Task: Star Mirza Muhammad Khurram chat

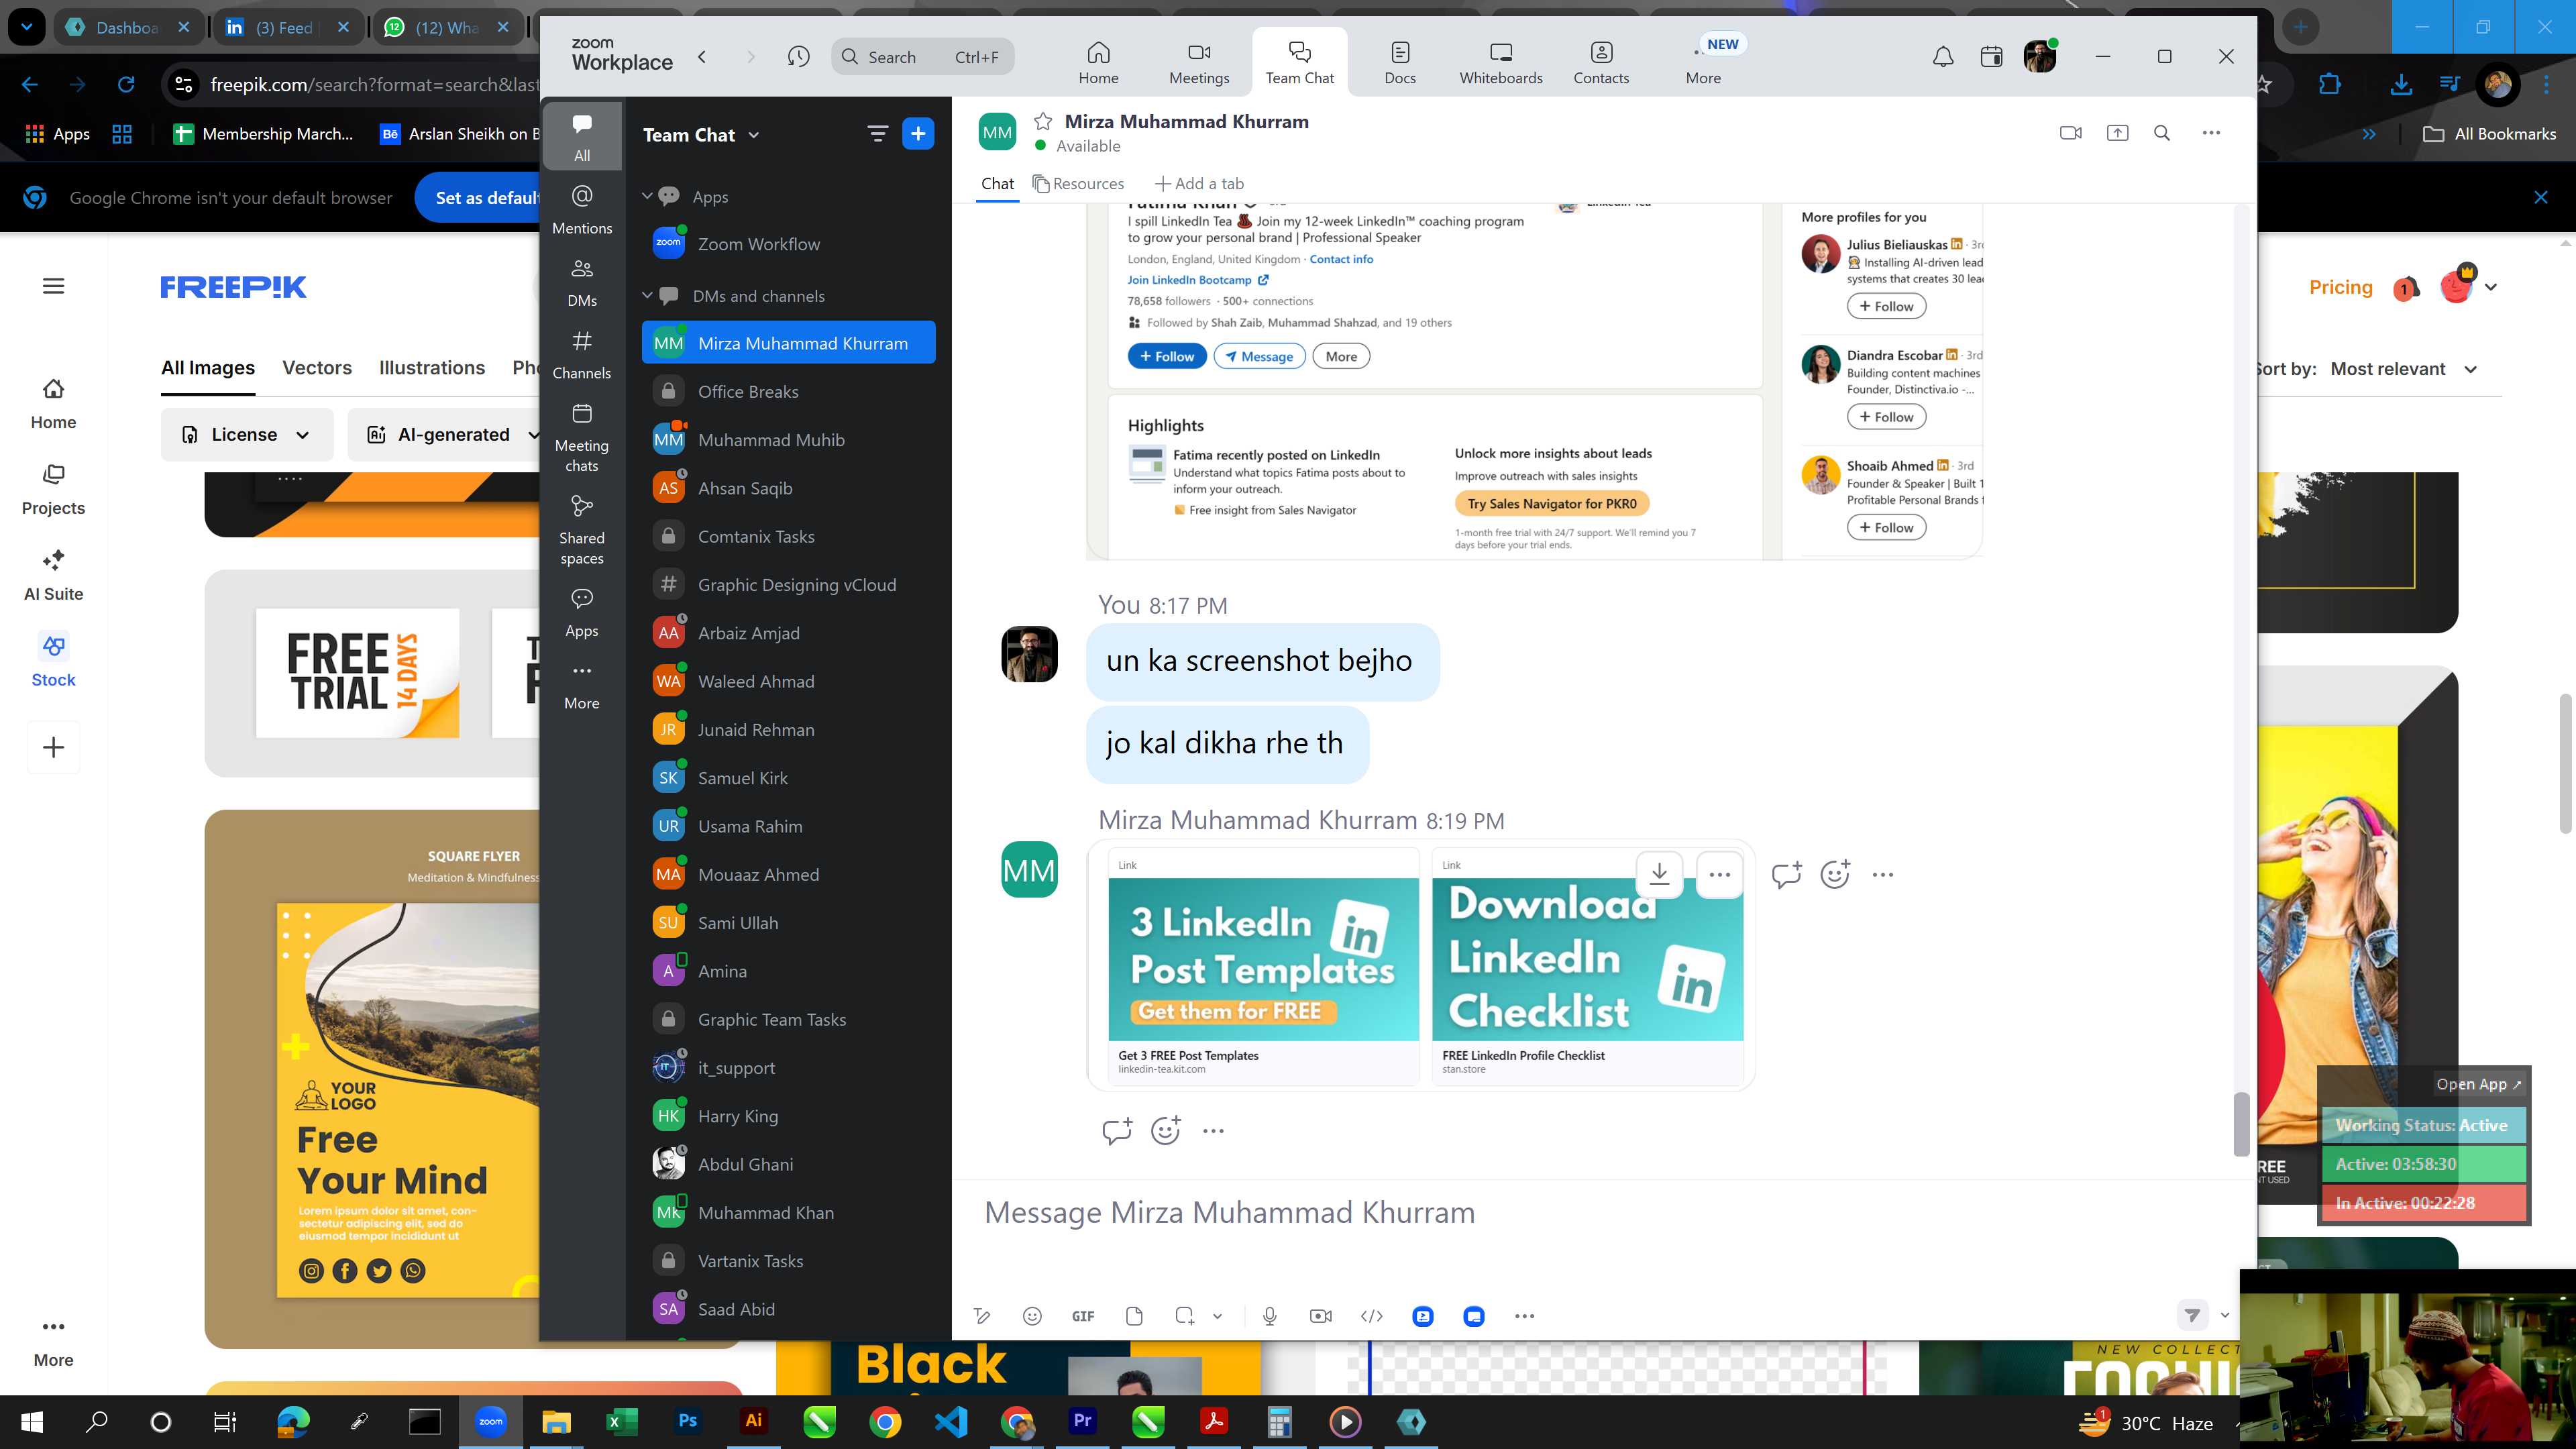Action: tap(1043, 121)
